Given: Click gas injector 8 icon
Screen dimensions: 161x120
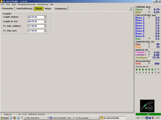Looking at the screenshot, I should tap(159, 70).
